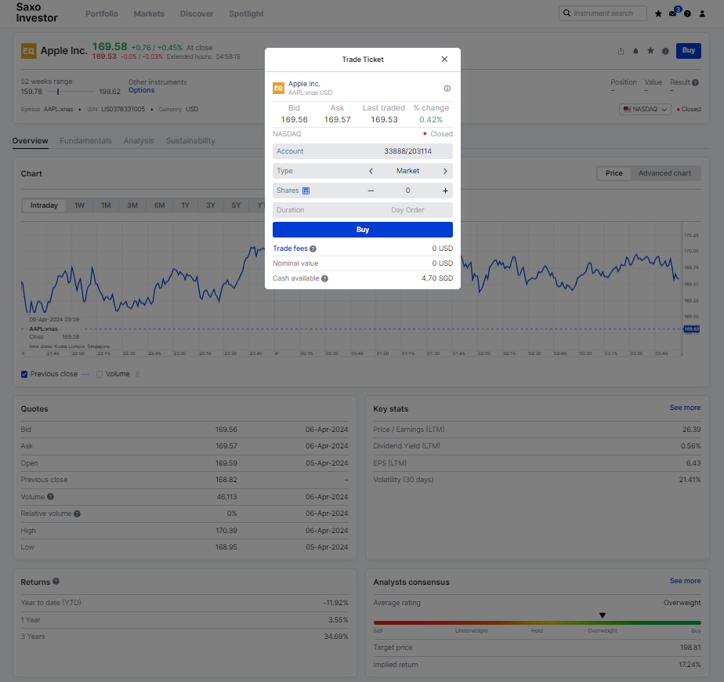
Task: Select Intraday chart range
Action: click(x=45, y=205)
